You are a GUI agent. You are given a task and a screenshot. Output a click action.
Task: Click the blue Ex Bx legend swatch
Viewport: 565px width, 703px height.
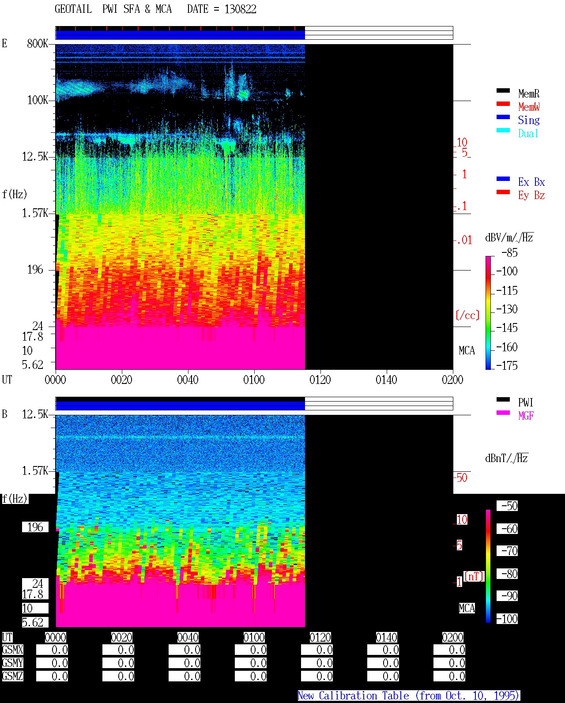pos(503,179)
